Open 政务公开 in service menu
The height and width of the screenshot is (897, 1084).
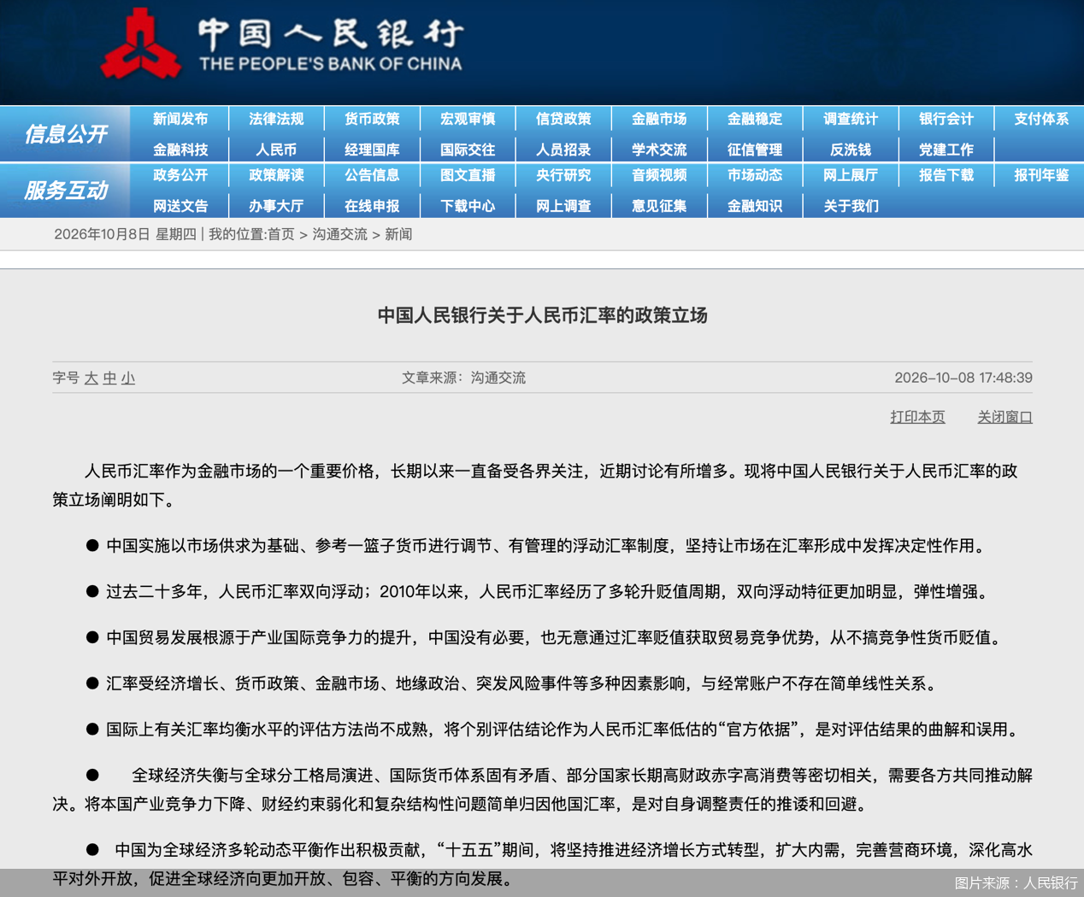(x=180, y=175)
